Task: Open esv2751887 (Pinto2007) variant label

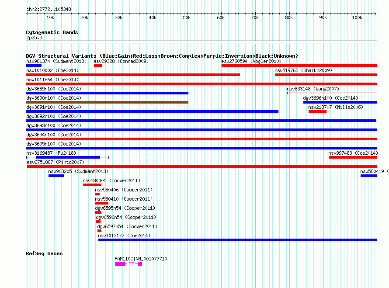Action: (56, 162)
